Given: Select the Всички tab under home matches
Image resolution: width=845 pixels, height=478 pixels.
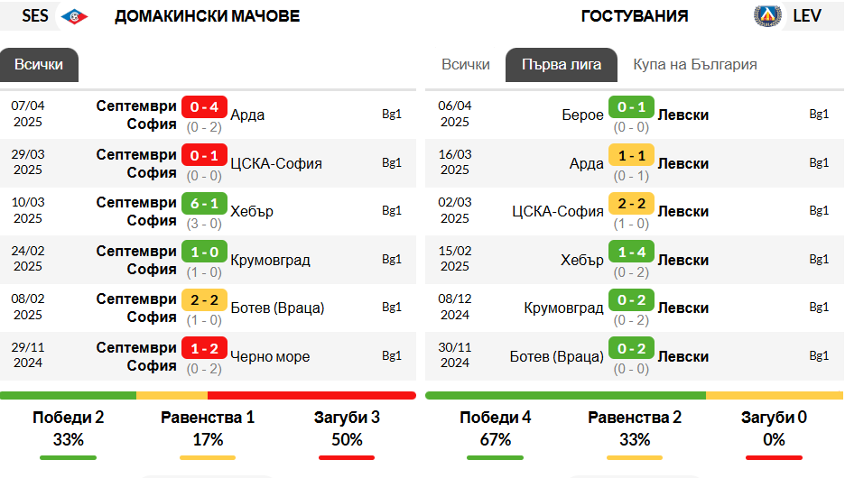Looking at the screenshot, I should tap(39, 65).
